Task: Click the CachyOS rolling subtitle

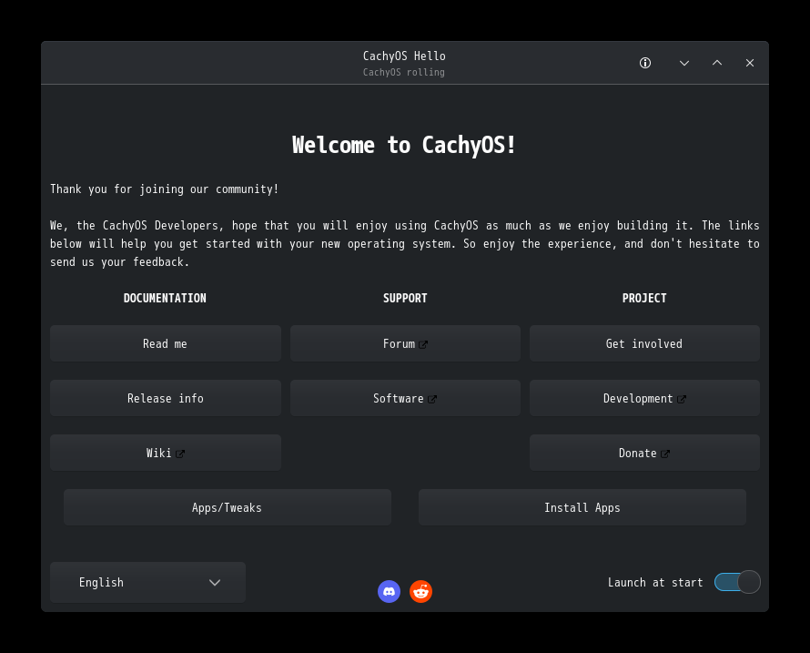Action: (x=403, y=72)
